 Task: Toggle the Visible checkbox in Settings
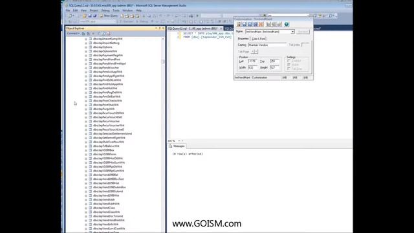click(289, 65)
